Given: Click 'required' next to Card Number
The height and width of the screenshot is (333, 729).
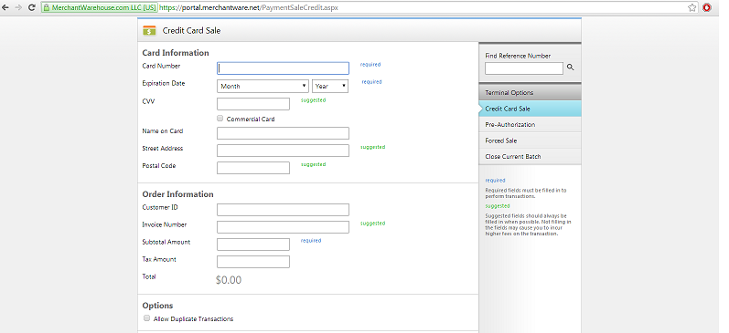Looking at the screenshot, I should pyautogui.click(x=370, y=65).
